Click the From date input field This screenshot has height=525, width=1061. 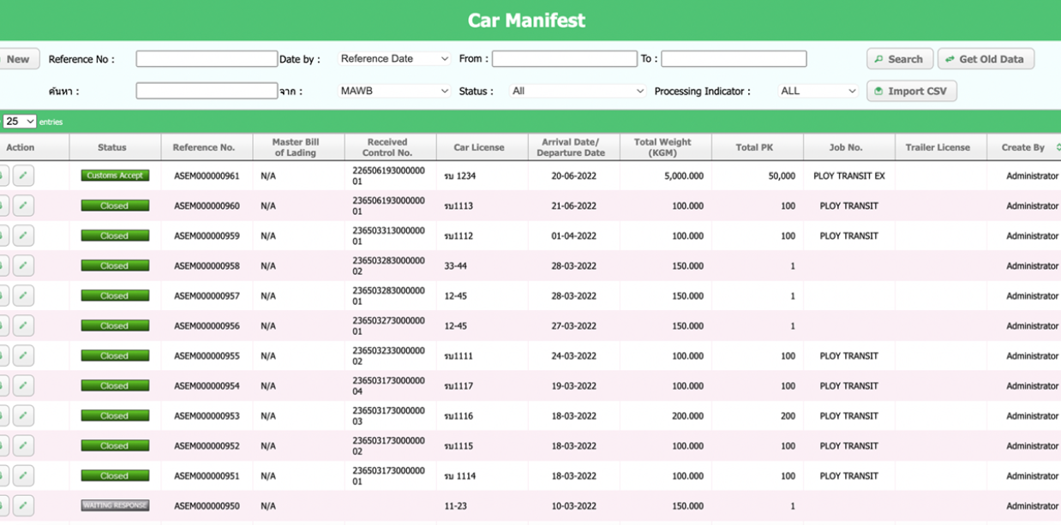pos(564,59)
